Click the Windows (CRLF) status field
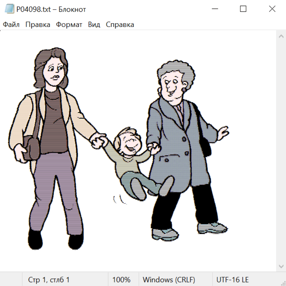The image size is (286, 286). (x=169, y=280)
